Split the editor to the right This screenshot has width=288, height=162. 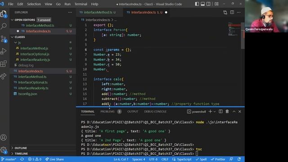tap(232, 12)
